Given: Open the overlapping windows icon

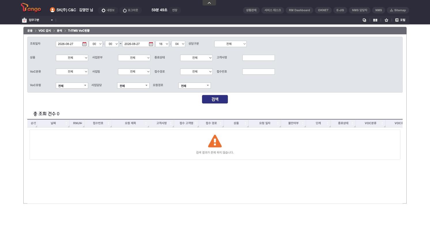Looking at the screenshot, I should click(364, 20).
